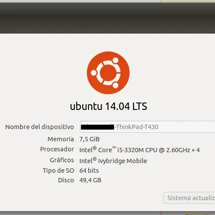Click the window's dark title bar
Image resolution: width=215 pixels, height=215 pixels.
coord(107,9)
